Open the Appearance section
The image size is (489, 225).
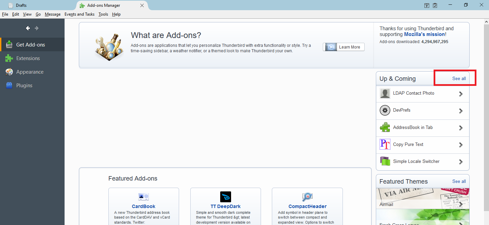pyautogui.click(x=30, y=72)
